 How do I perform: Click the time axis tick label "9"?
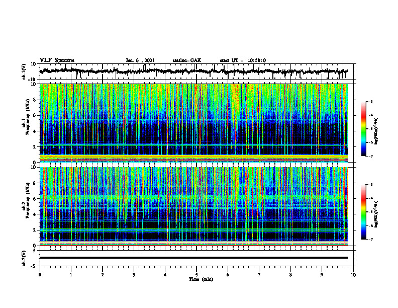tap(322, 275)
